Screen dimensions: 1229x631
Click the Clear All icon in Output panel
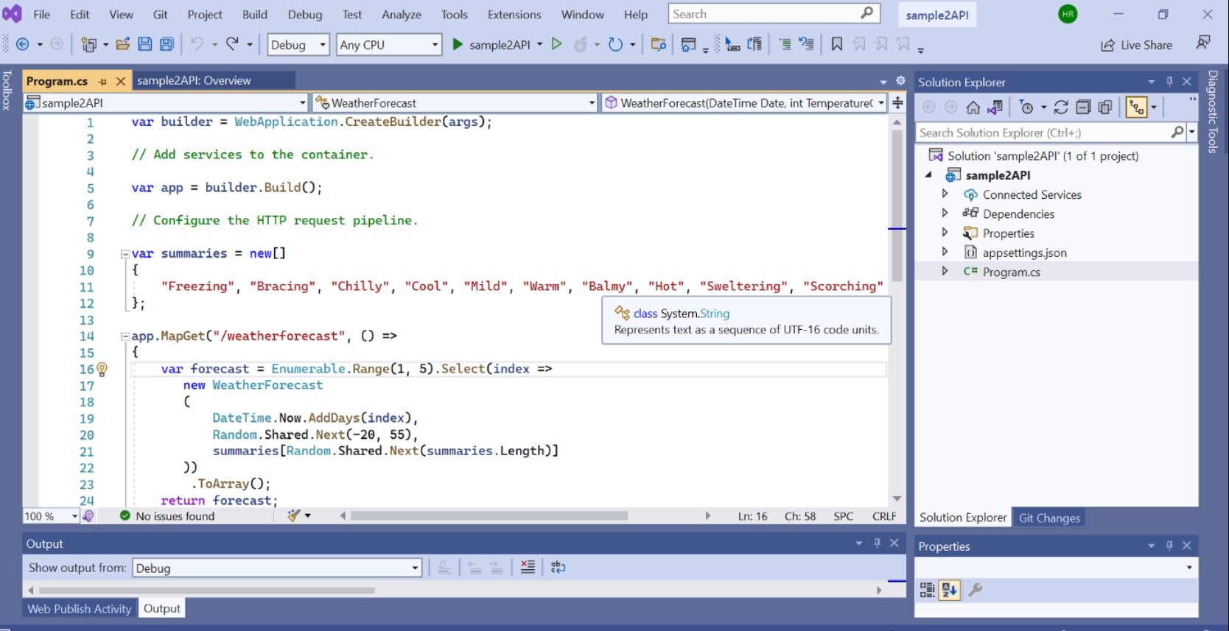[528, 567]
